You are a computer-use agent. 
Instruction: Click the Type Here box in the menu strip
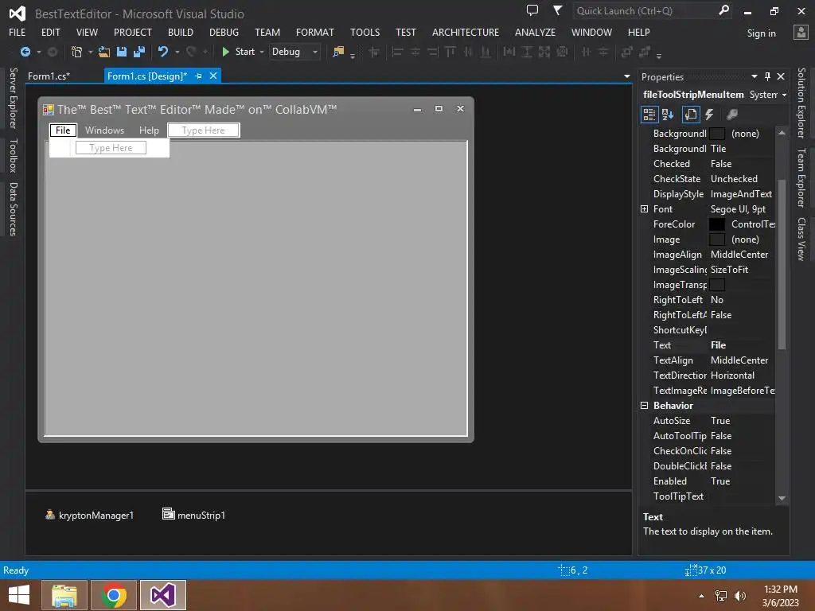point(203,130)
